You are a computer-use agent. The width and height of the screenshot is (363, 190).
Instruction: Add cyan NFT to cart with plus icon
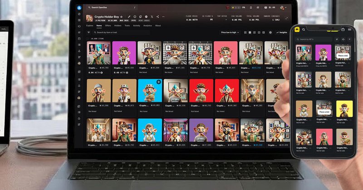click(158, 82)
